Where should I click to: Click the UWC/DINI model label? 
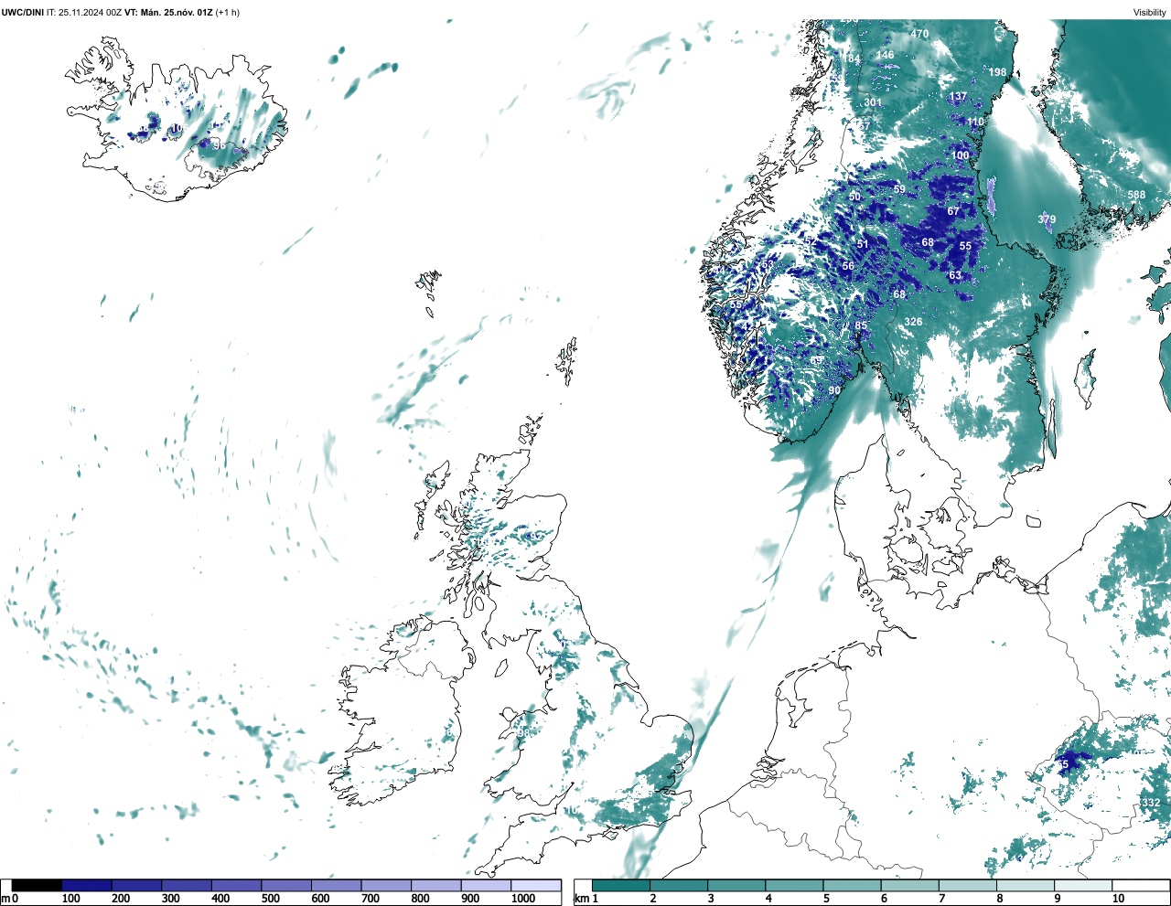pos(23,13)
